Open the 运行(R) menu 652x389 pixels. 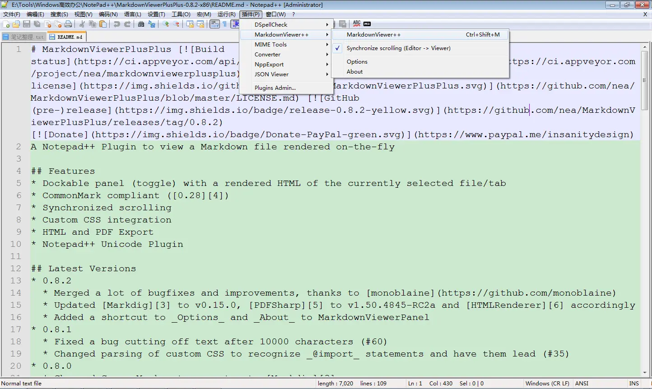click(x=226, y=14)
